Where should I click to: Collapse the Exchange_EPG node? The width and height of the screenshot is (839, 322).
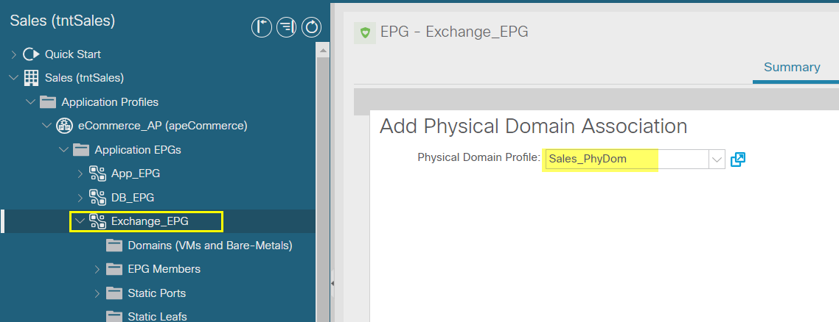point(80,221)
